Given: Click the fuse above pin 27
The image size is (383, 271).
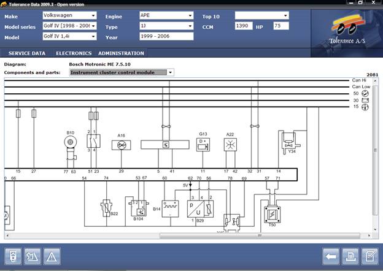Looking at the screenshot, I should (x=34, y=113).
